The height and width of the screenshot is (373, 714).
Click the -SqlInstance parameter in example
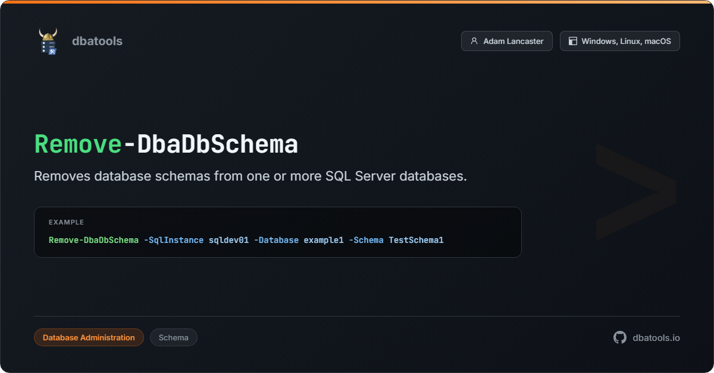(x=174, y=240)
